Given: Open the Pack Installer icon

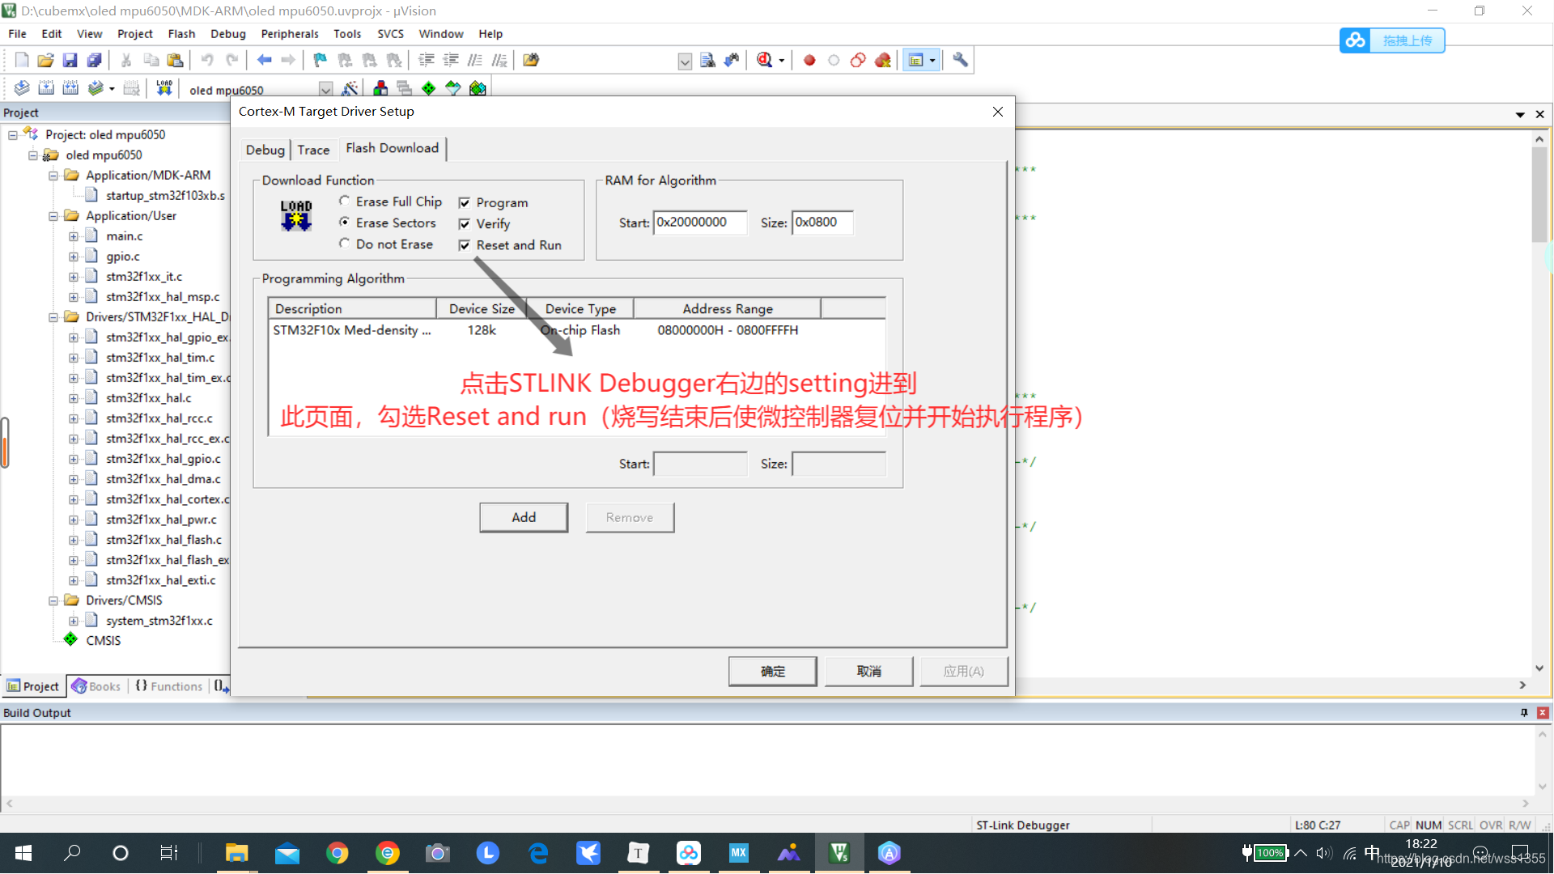Looking at the screenshot, I should (x=478, y=88).
